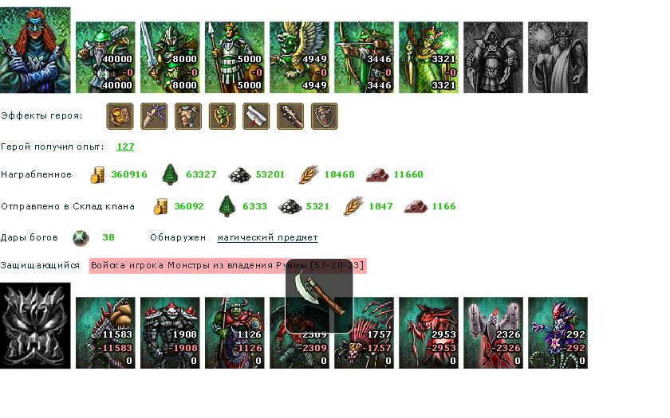
Task: Click the greyed-out hooded unit slot
Action: point(493,57)
